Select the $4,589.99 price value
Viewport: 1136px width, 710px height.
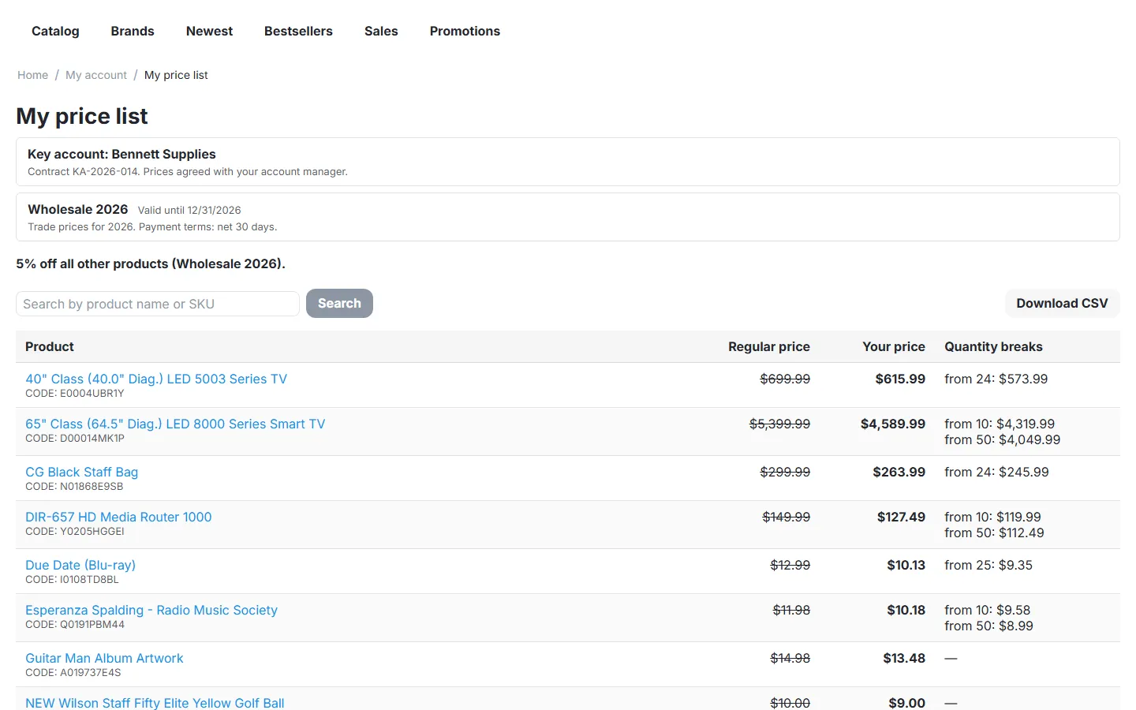pyautogui.click(x=893, y=424)
